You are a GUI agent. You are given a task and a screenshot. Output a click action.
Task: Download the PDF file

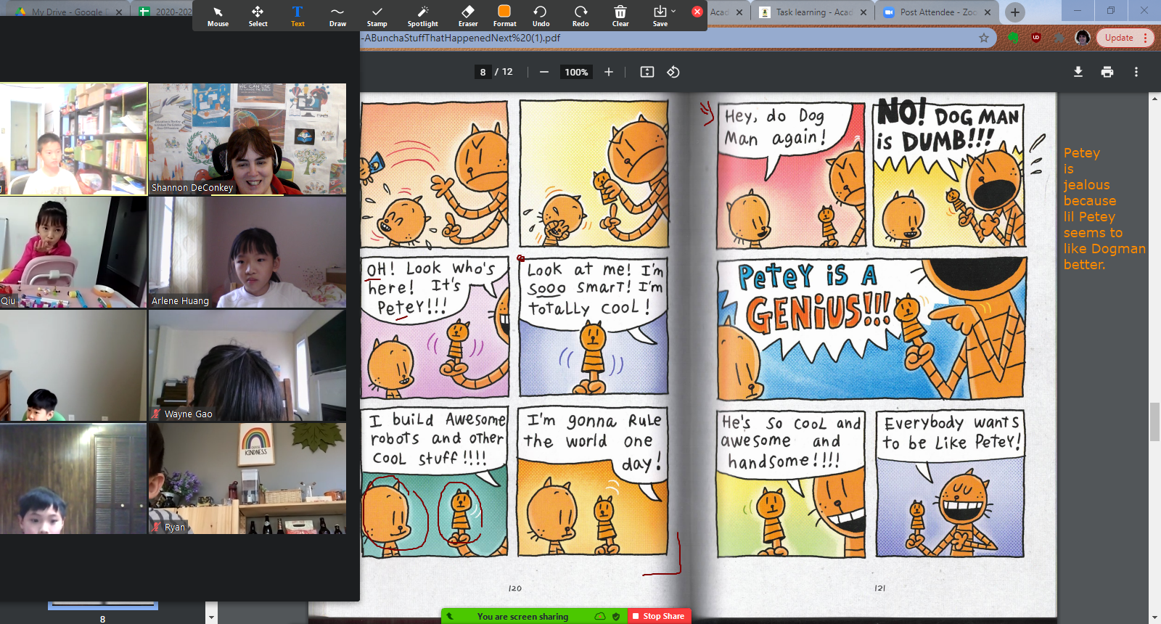click(1078, 72)
